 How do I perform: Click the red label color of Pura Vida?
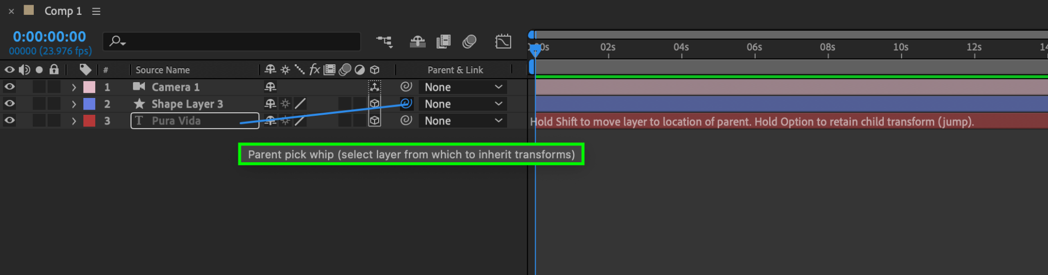[89, 121]
